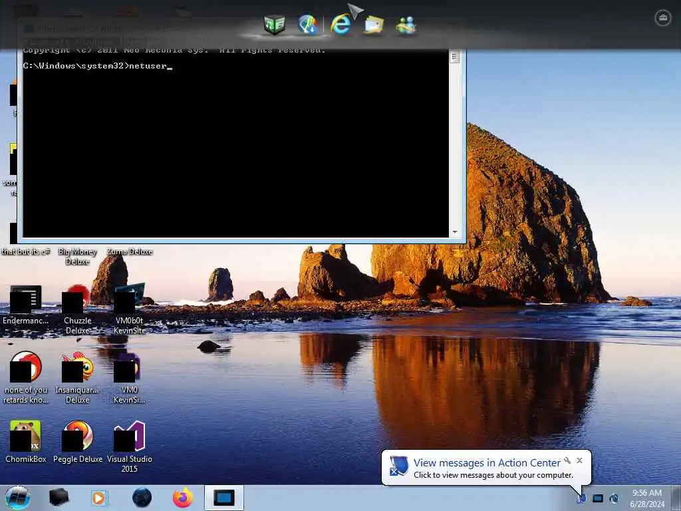Open the dark globe browser on taskbar
This screenshot has height=511, width=681.
point(142,498)
